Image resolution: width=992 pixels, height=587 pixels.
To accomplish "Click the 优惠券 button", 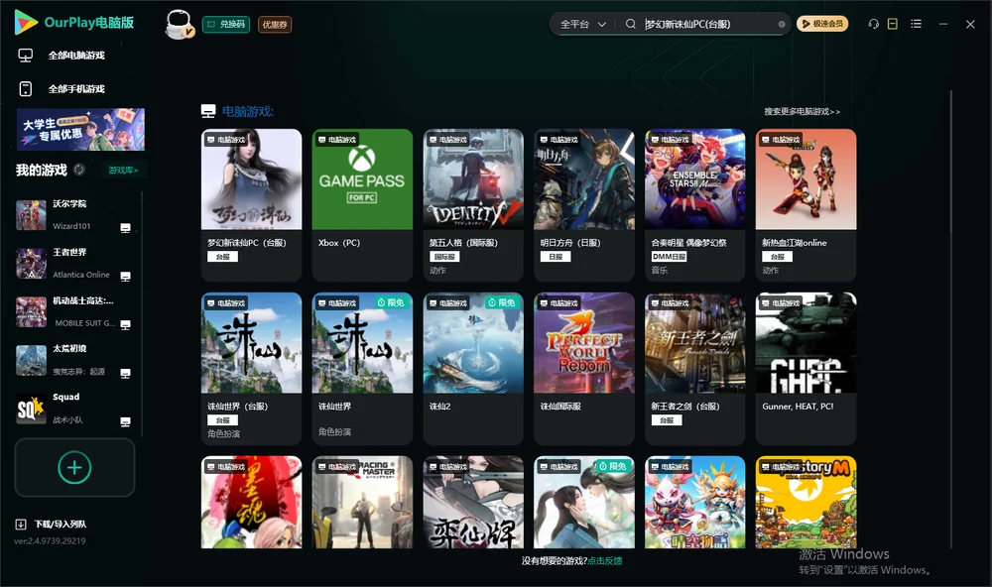I will tap(275, 25).
